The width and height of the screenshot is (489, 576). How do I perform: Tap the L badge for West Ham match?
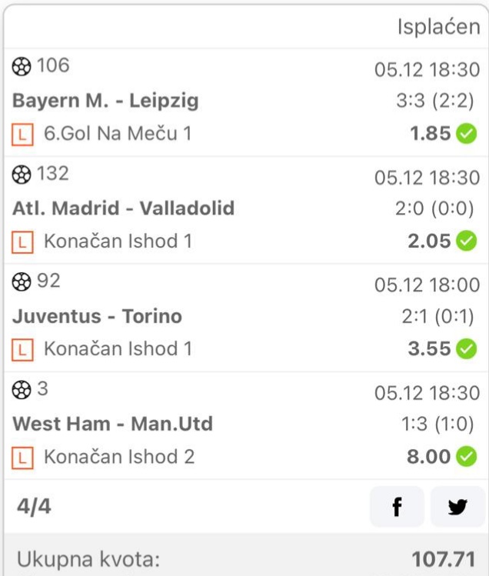pos(22,458)
